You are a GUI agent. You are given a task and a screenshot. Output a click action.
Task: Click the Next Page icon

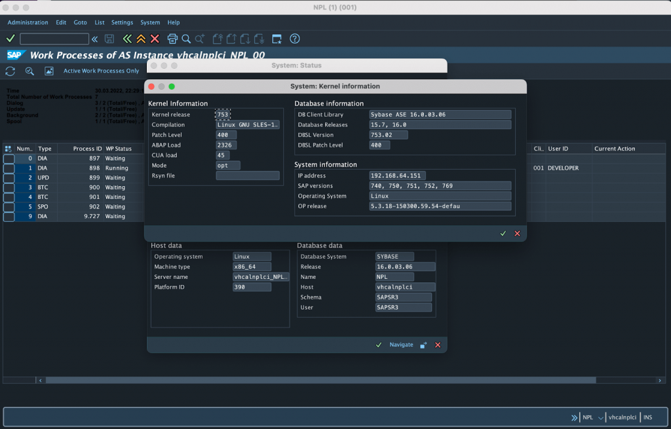click(x=245, y=39)
